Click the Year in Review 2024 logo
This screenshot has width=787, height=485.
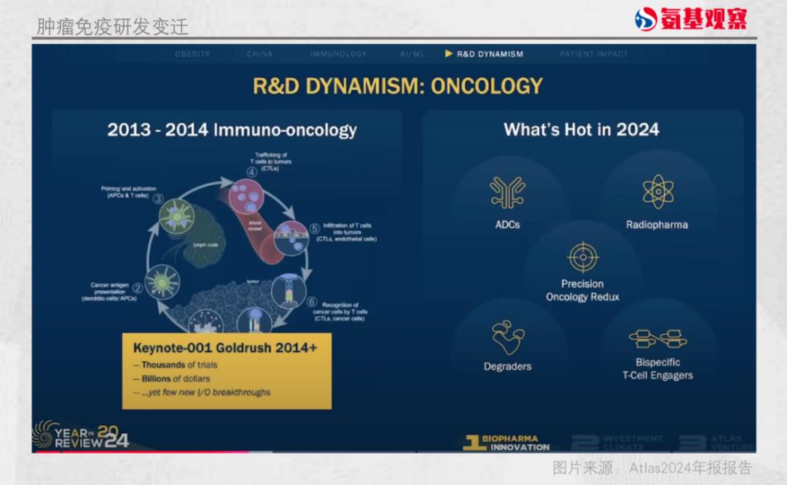tap(82, 435)
